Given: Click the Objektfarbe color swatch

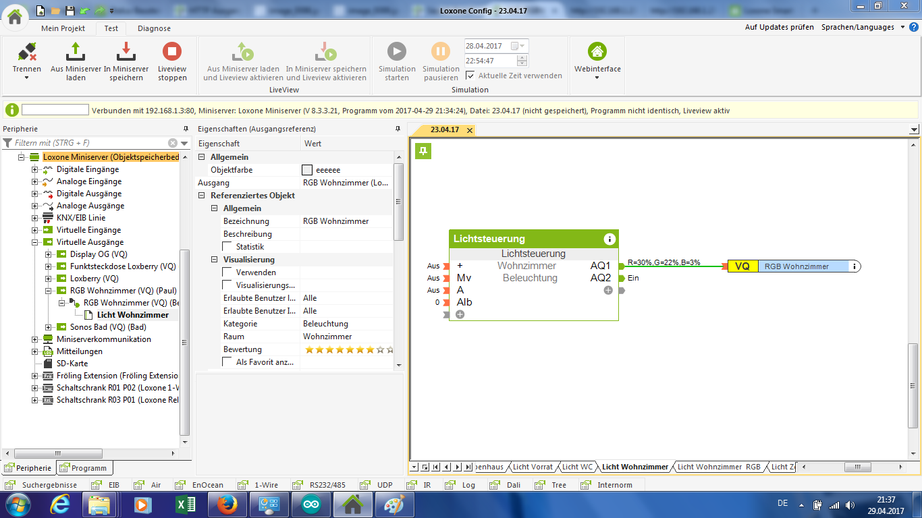Looking at the screenshot, I should pos(307,170).
